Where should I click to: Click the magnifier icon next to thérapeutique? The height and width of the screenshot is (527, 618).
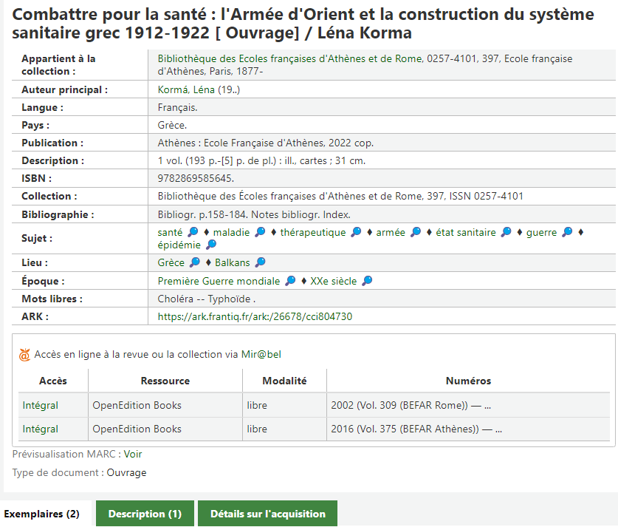coord(357,232)
